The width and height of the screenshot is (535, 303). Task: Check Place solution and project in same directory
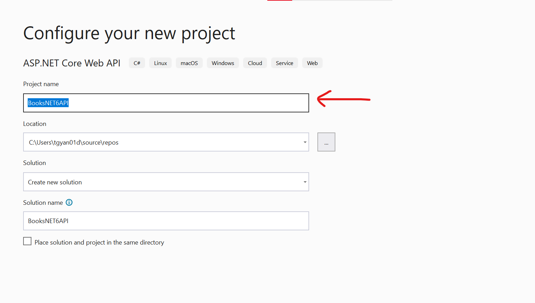click(27, 241)
